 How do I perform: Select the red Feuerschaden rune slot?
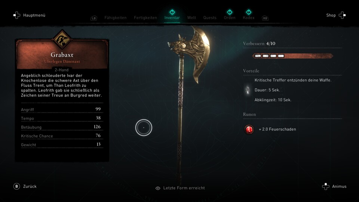pos(249,129)
